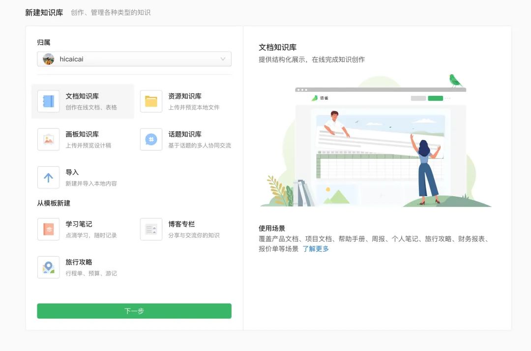Click the preview illustration image
The width and height of the screenshot is (531, 351).
coord(375,141)
